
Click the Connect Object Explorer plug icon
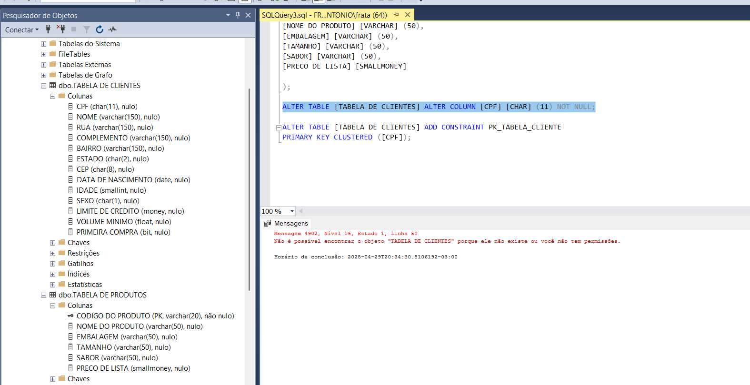(48, 30)
